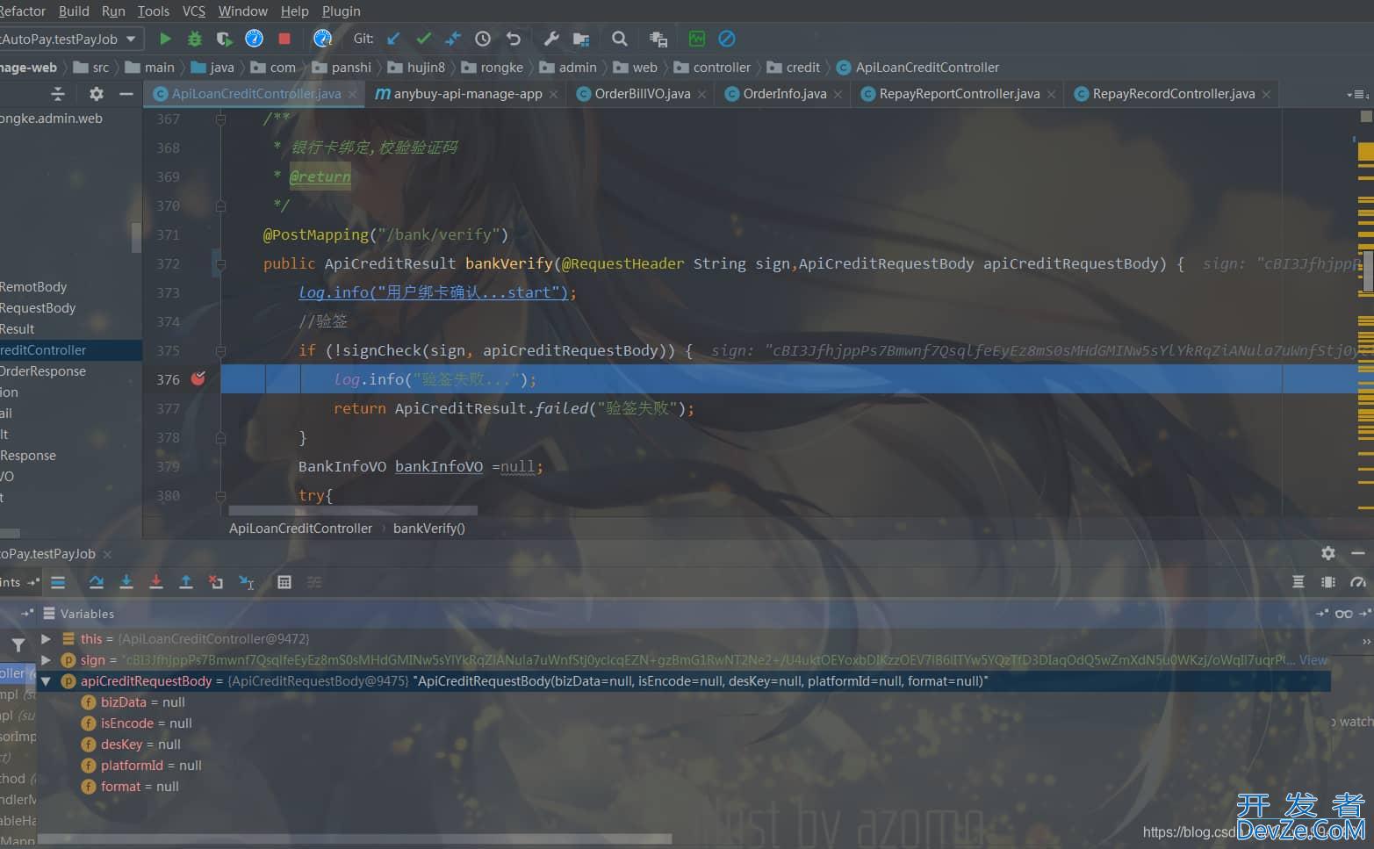The height and width of the screenshot is (849, 1374).
Task: Click the editor horizontal scrollbar
Action: (352, 510)
